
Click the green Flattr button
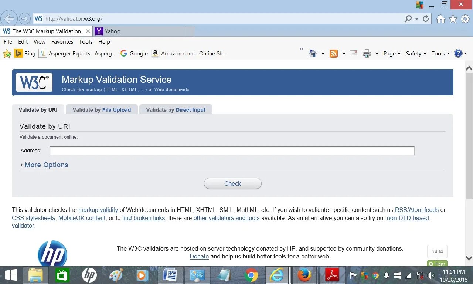[437, 264]
